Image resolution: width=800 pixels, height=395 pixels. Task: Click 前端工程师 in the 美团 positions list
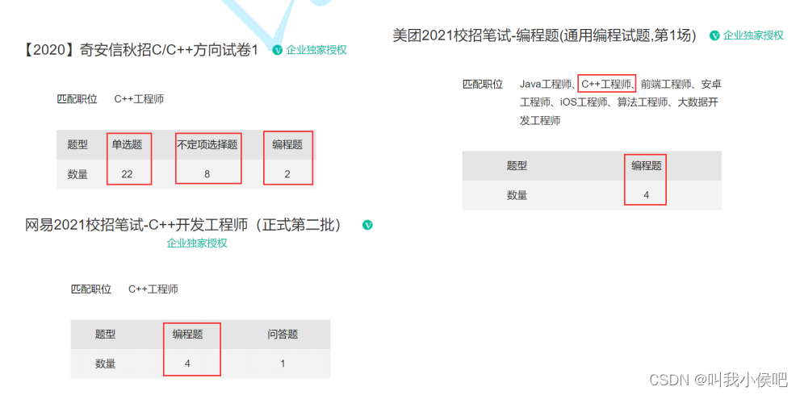click(666, 84)
